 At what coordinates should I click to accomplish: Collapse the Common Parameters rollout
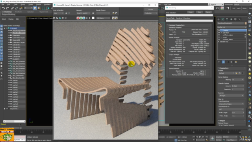coord(176,25)
